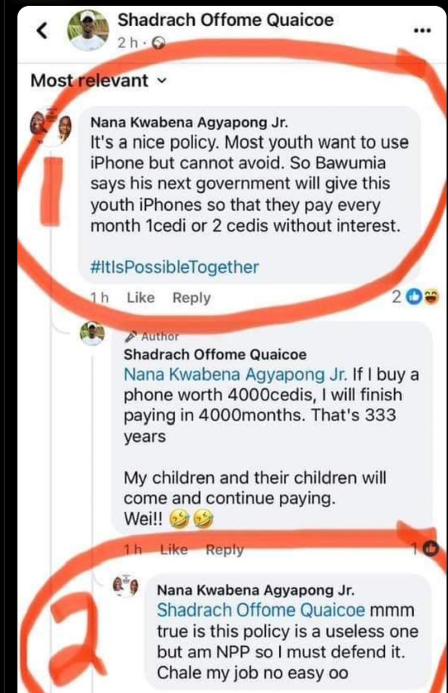
Task: Reply to Nana Kwabena's first comment
Action: [192, 298]
